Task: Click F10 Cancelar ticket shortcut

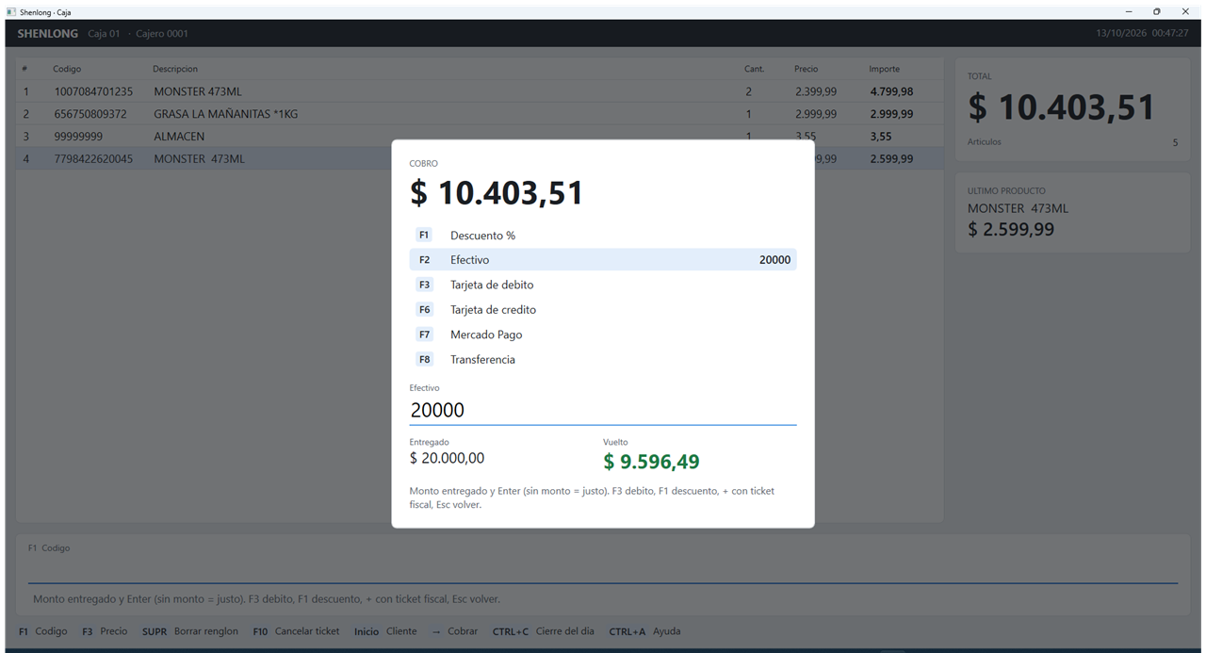Action: point(296,631)
